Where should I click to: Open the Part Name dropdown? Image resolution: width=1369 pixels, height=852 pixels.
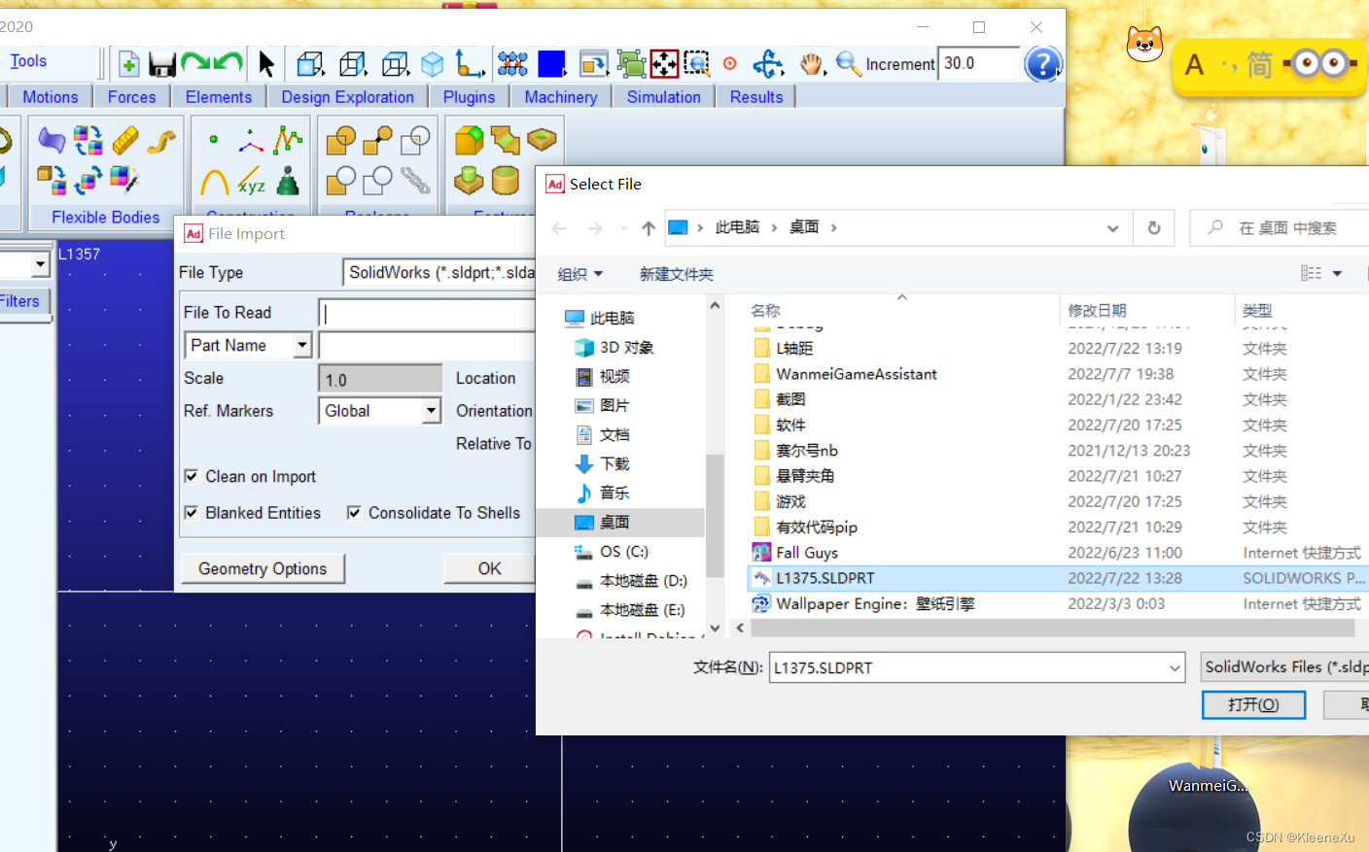302,345
